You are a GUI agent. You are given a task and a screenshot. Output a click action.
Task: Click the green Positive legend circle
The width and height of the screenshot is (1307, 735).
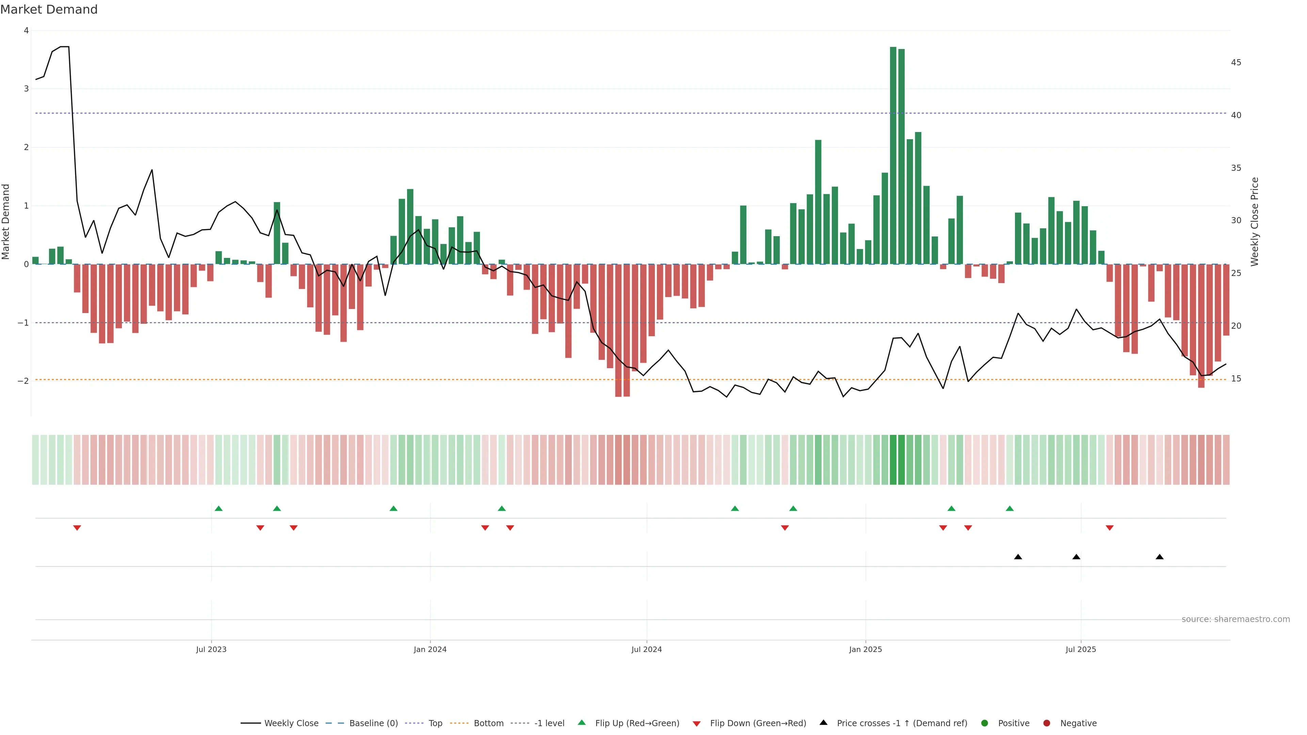pyautogui.click(x=985, y=723)
